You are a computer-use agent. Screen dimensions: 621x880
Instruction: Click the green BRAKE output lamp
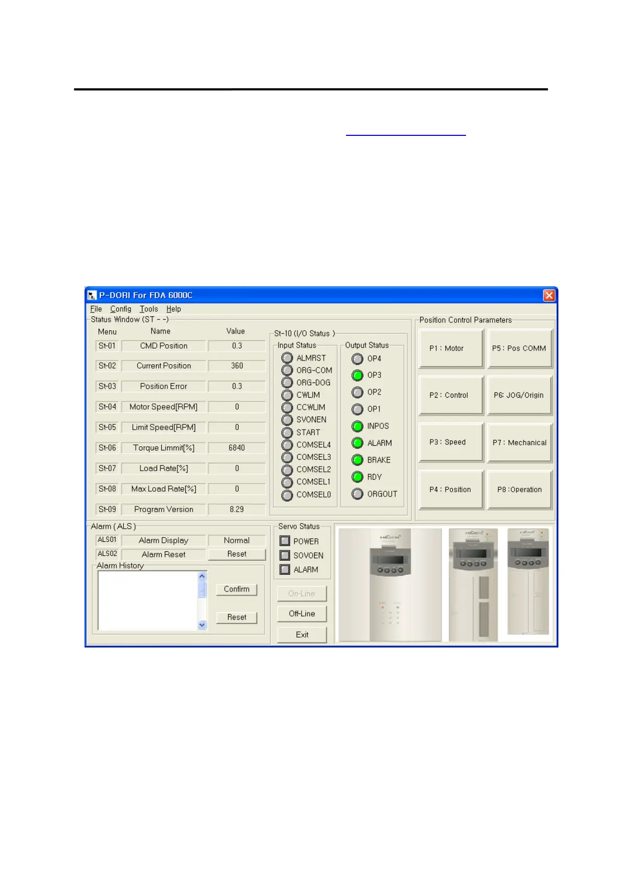click(357, 460)
